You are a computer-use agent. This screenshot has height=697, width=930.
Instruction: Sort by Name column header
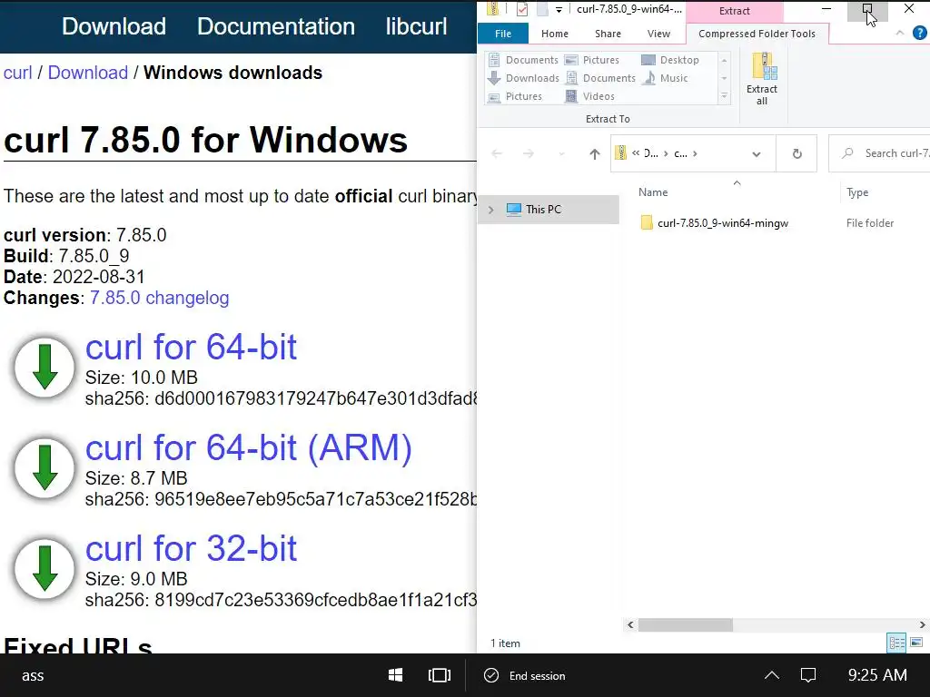(x=653, y=192)
